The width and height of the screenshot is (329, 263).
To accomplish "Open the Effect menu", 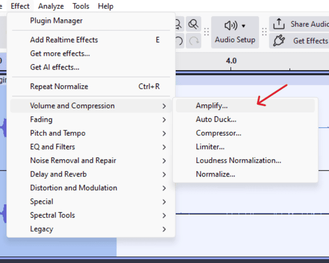I will click(x=20, y=6).
